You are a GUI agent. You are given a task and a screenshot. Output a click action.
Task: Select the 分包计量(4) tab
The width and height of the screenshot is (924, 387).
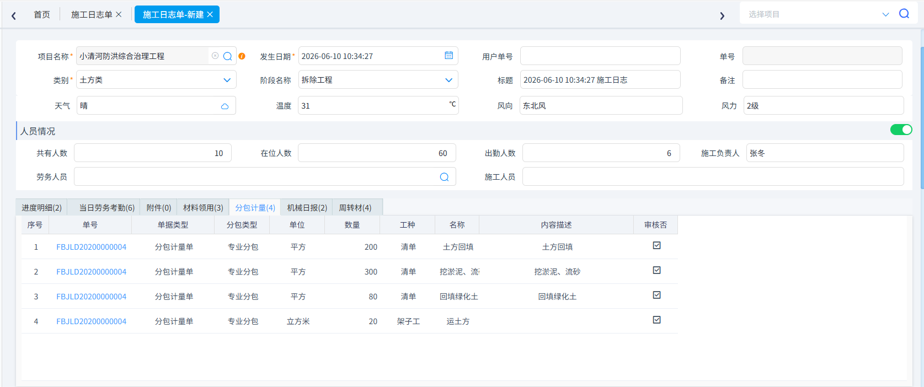click(x=255, y=207)
